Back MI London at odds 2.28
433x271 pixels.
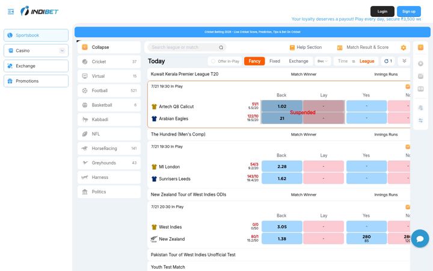[x=282, y=166]
